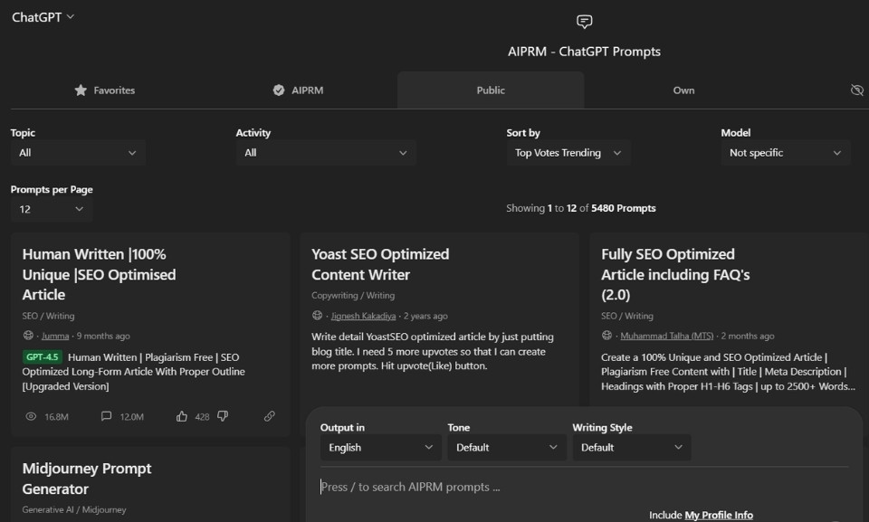Open the Model Not specific dropdown

(x=786, y=153)
